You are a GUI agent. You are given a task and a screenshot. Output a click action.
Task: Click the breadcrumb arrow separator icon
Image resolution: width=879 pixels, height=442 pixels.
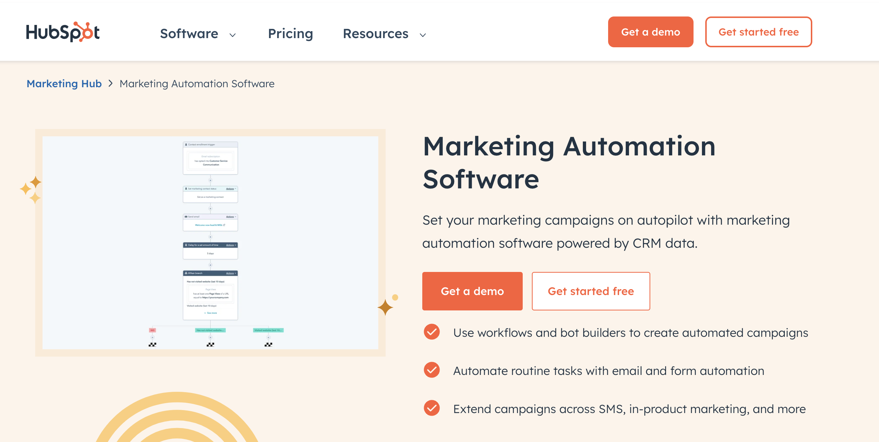click(x=111, y=84)
